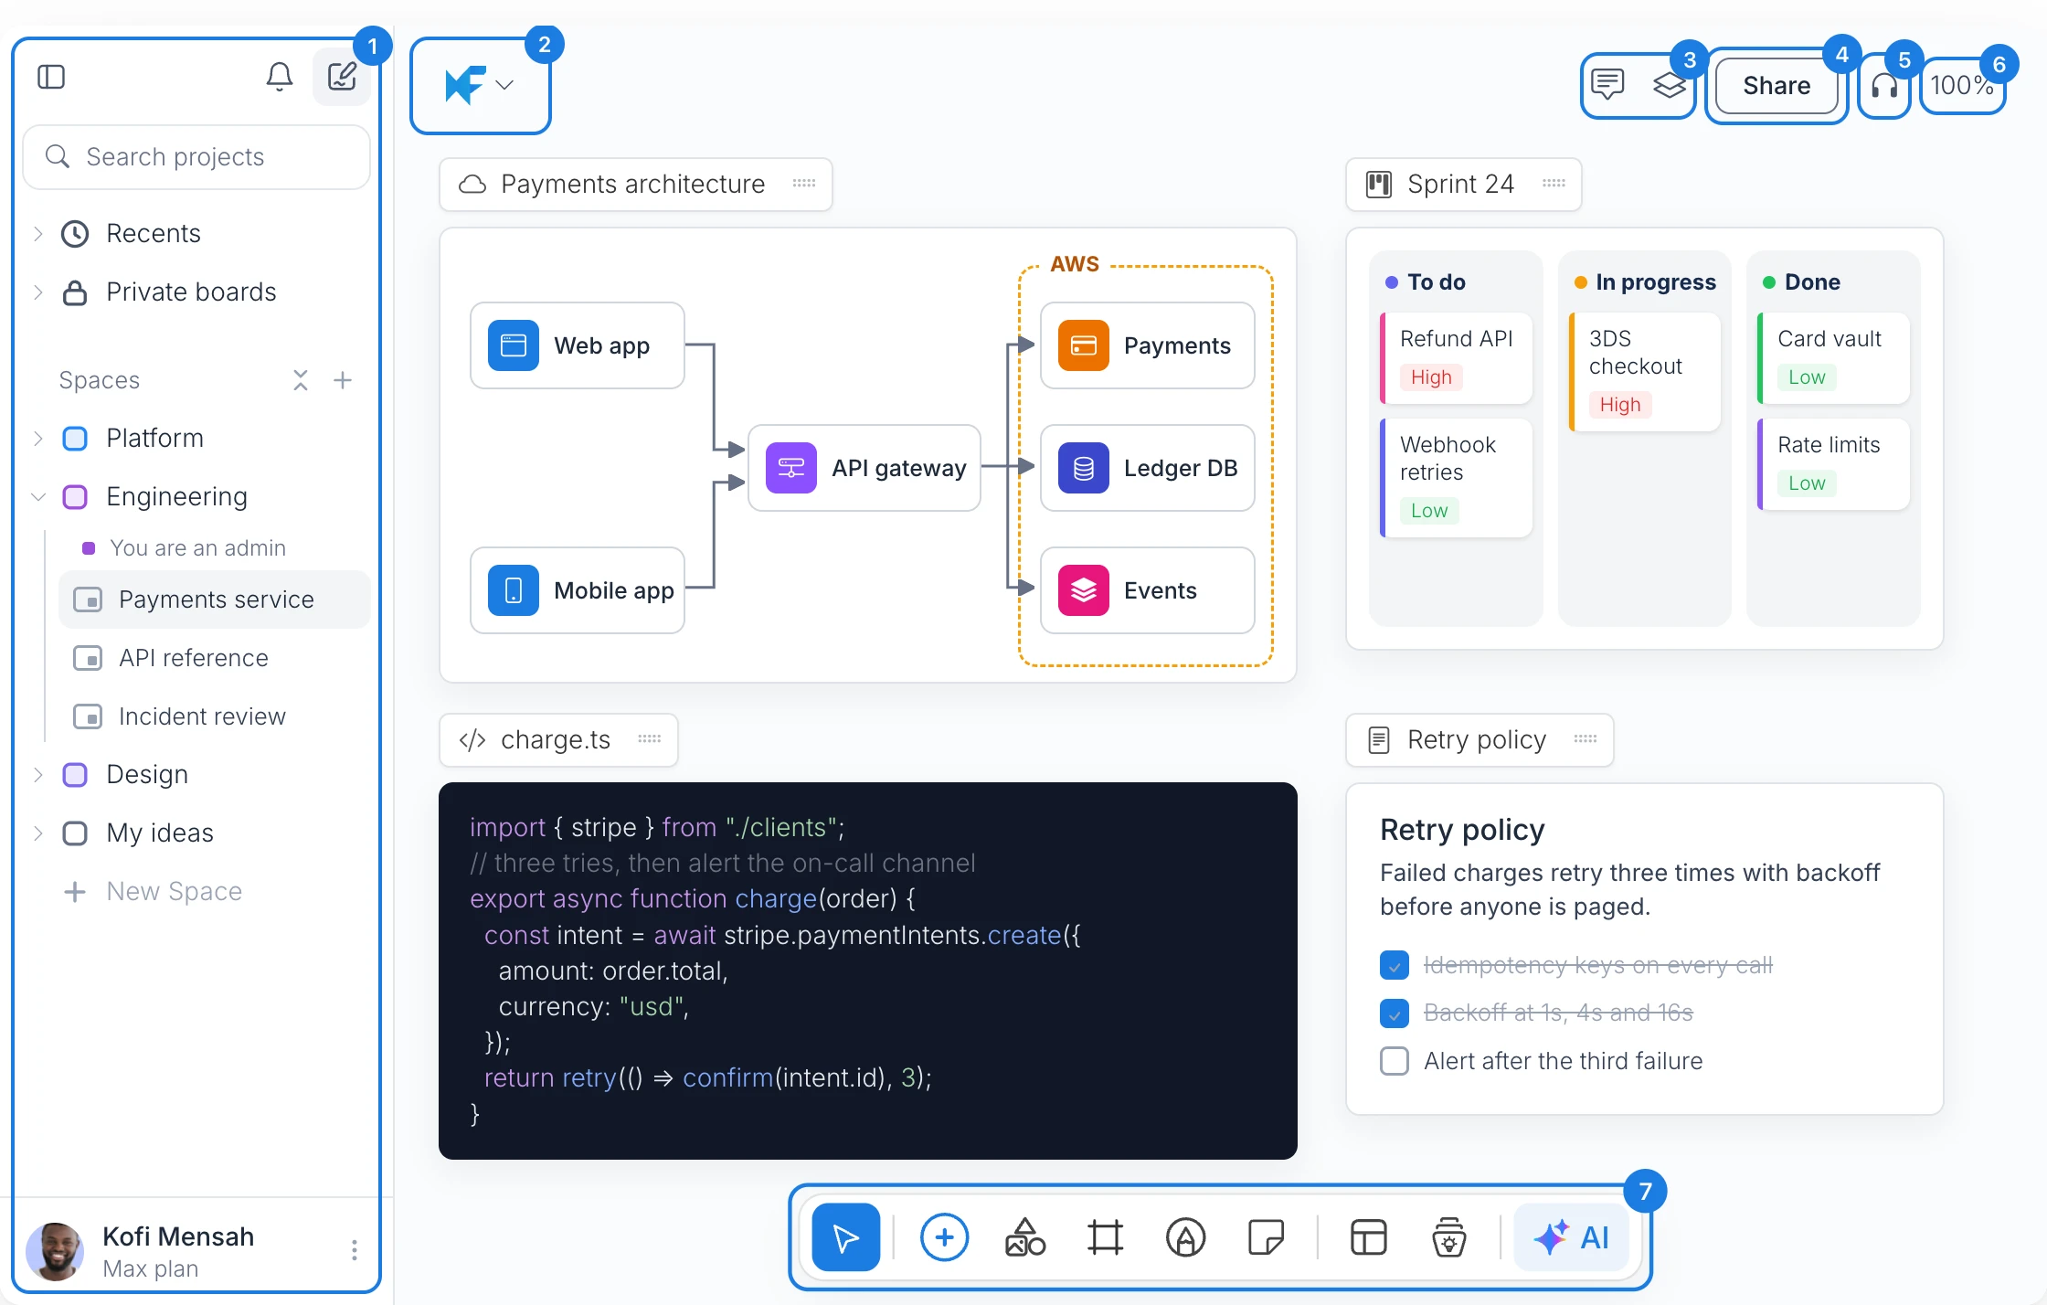This screenshot has width=2047, height=1305.
Task: Select the Refund API card
Action: (x=1456, y=357)
